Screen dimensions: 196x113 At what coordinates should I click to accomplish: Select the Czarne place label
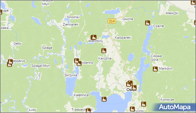(159, 26)
